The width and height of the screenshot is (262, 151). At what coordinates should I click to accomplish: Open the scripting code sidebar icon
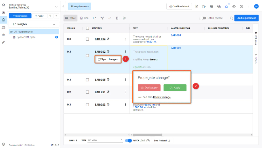(x=3, y=35)
